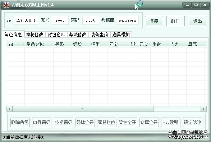
Task: Click the horizontal scrollbar thumb
Action: pyautogui.click(x=83, y=109)
